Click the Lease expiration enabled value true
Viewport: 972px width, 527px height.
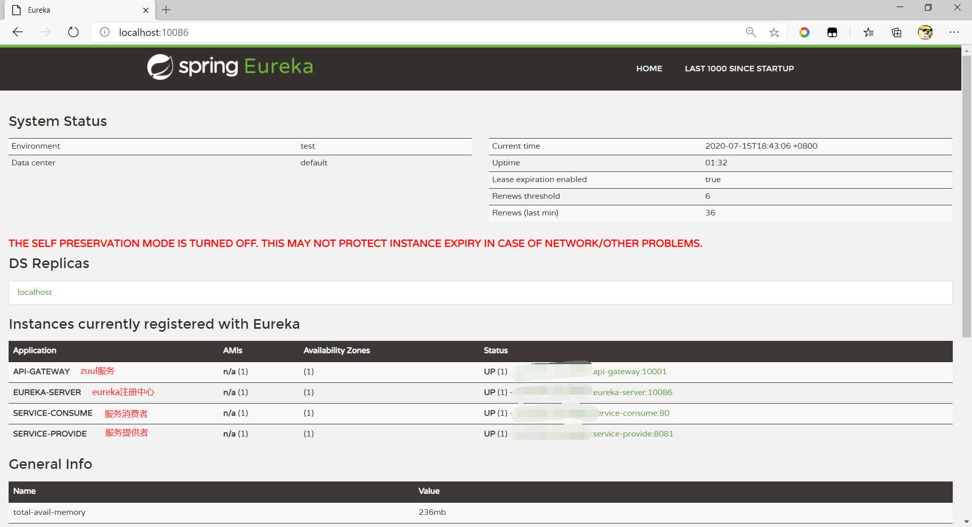pos(712,180)
